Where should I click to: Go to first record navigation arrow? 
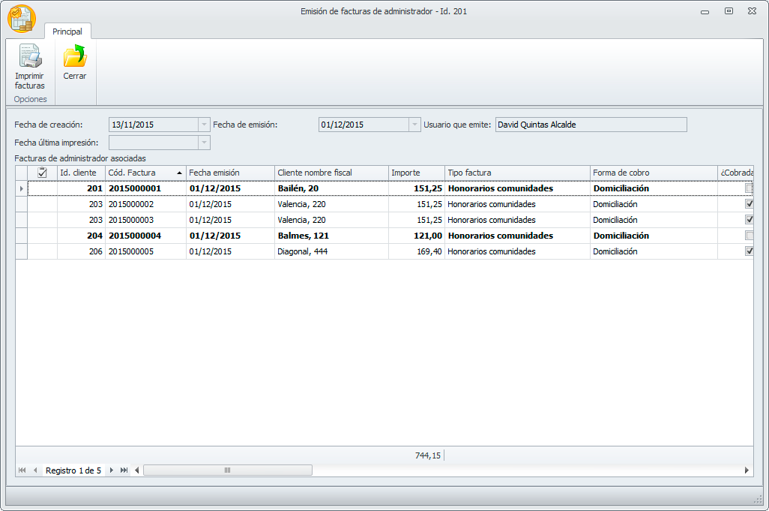coord(22,470)
